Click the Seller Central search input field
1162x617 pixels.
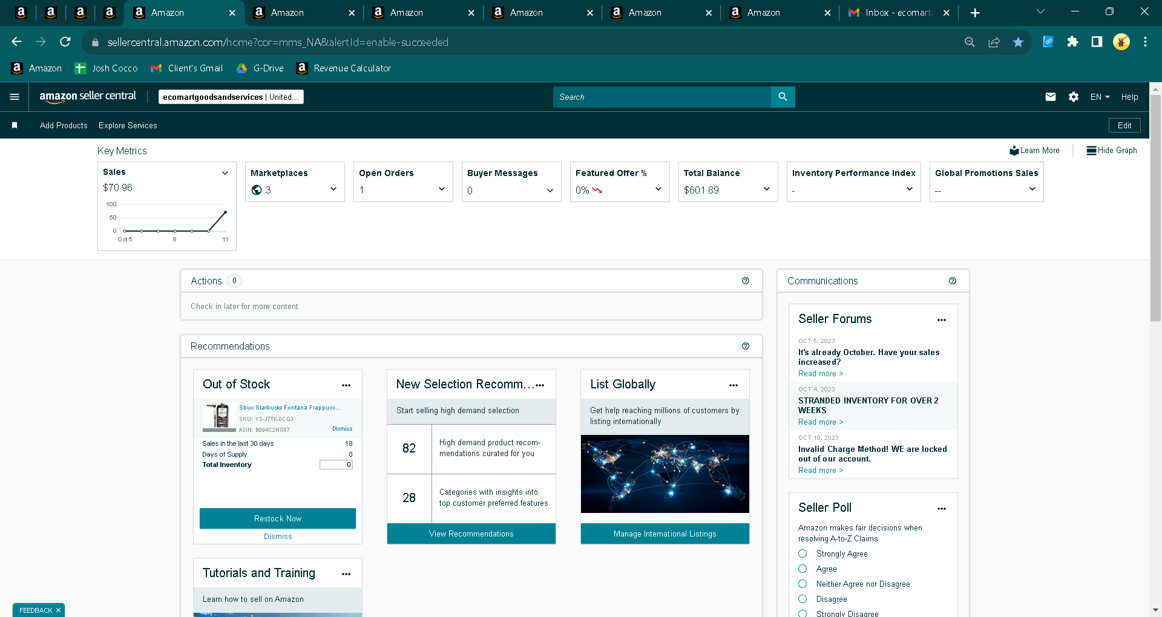[x=662, y=97]
